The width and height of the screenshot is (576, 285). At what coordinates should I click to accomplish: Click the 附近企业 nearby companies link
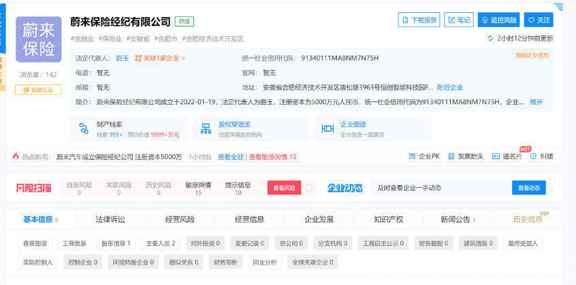tap(449, 87)
